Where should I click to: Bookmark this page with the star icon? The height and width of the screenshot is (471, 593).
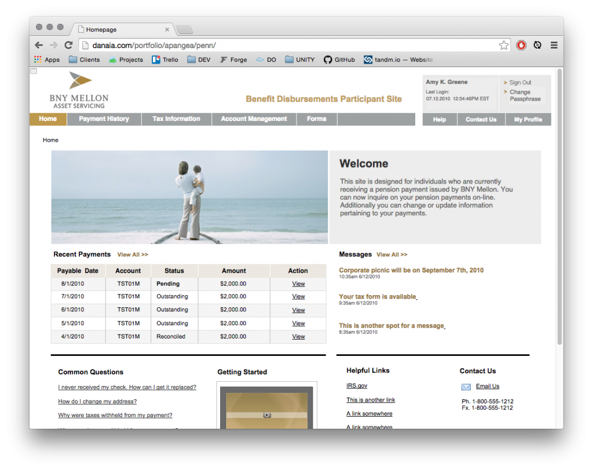click(x=503, y=45)
